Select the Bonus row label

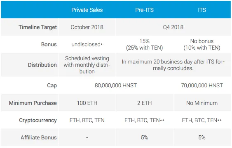pyautogui.click(x=49, y=44)
